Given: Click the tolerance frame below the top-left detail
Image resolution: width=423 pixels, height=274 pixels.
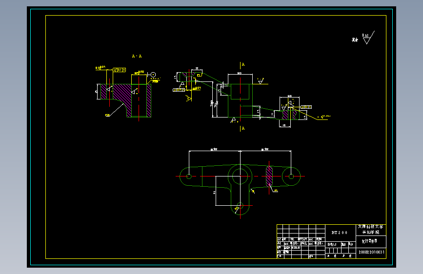Looking at the screenshot, I should coord(179,90).
